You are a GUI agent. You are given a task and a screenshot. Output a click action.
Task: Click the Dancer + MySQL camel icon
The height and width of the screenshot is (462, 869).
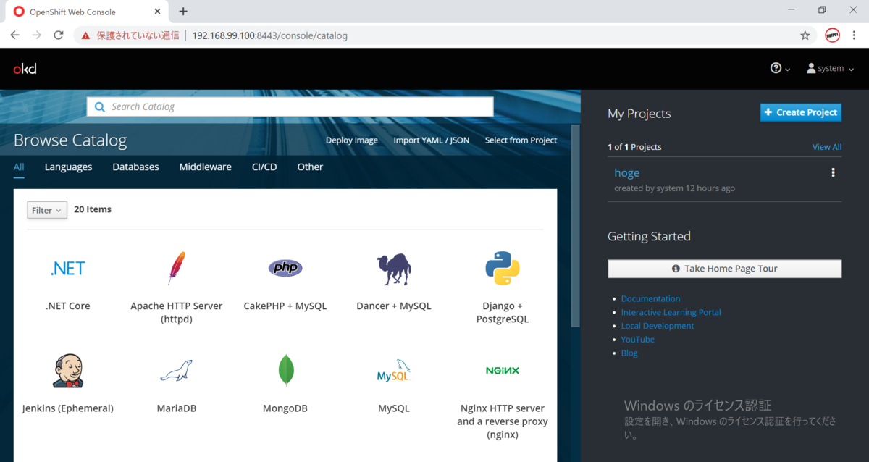pos(393,267)
